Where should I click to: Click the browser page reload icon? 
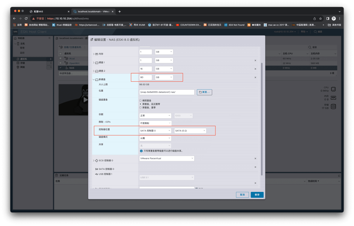click(x=26, y=18)
